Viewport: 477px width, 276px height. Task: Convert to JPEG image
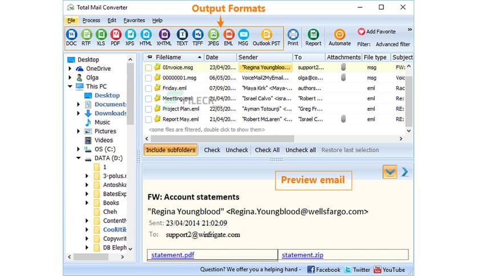click(213, 38)
